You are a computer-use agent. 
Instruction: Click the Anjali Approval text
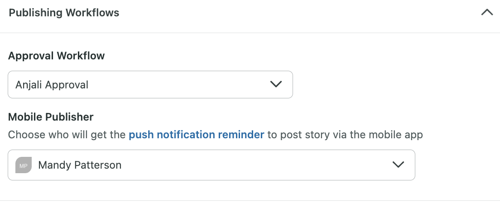(x=52, y=85)
